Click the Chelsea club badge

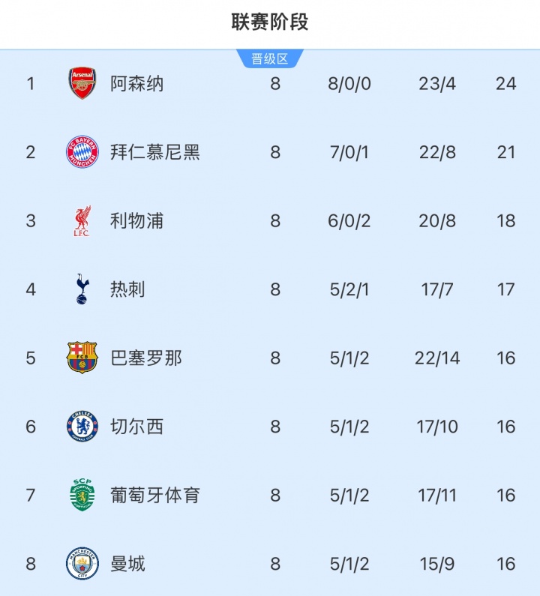(82, 427)
